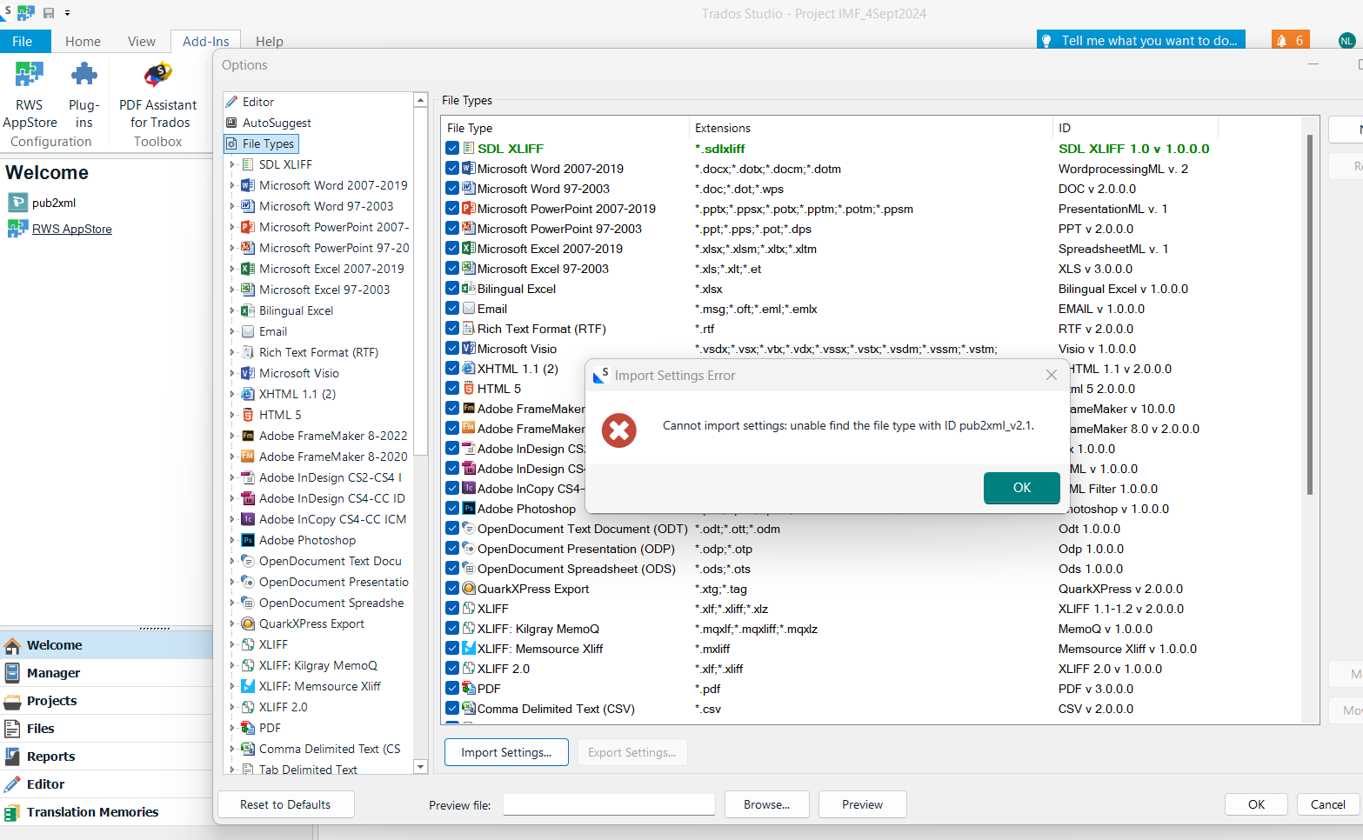Image resolution: width=1363 pixels, height=840 pixels.
Task: Click the NL user profile icon
Action: click(1345, 40)
